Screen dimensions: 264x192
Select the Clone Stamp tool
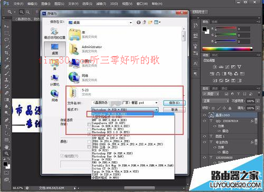[6, 80]
